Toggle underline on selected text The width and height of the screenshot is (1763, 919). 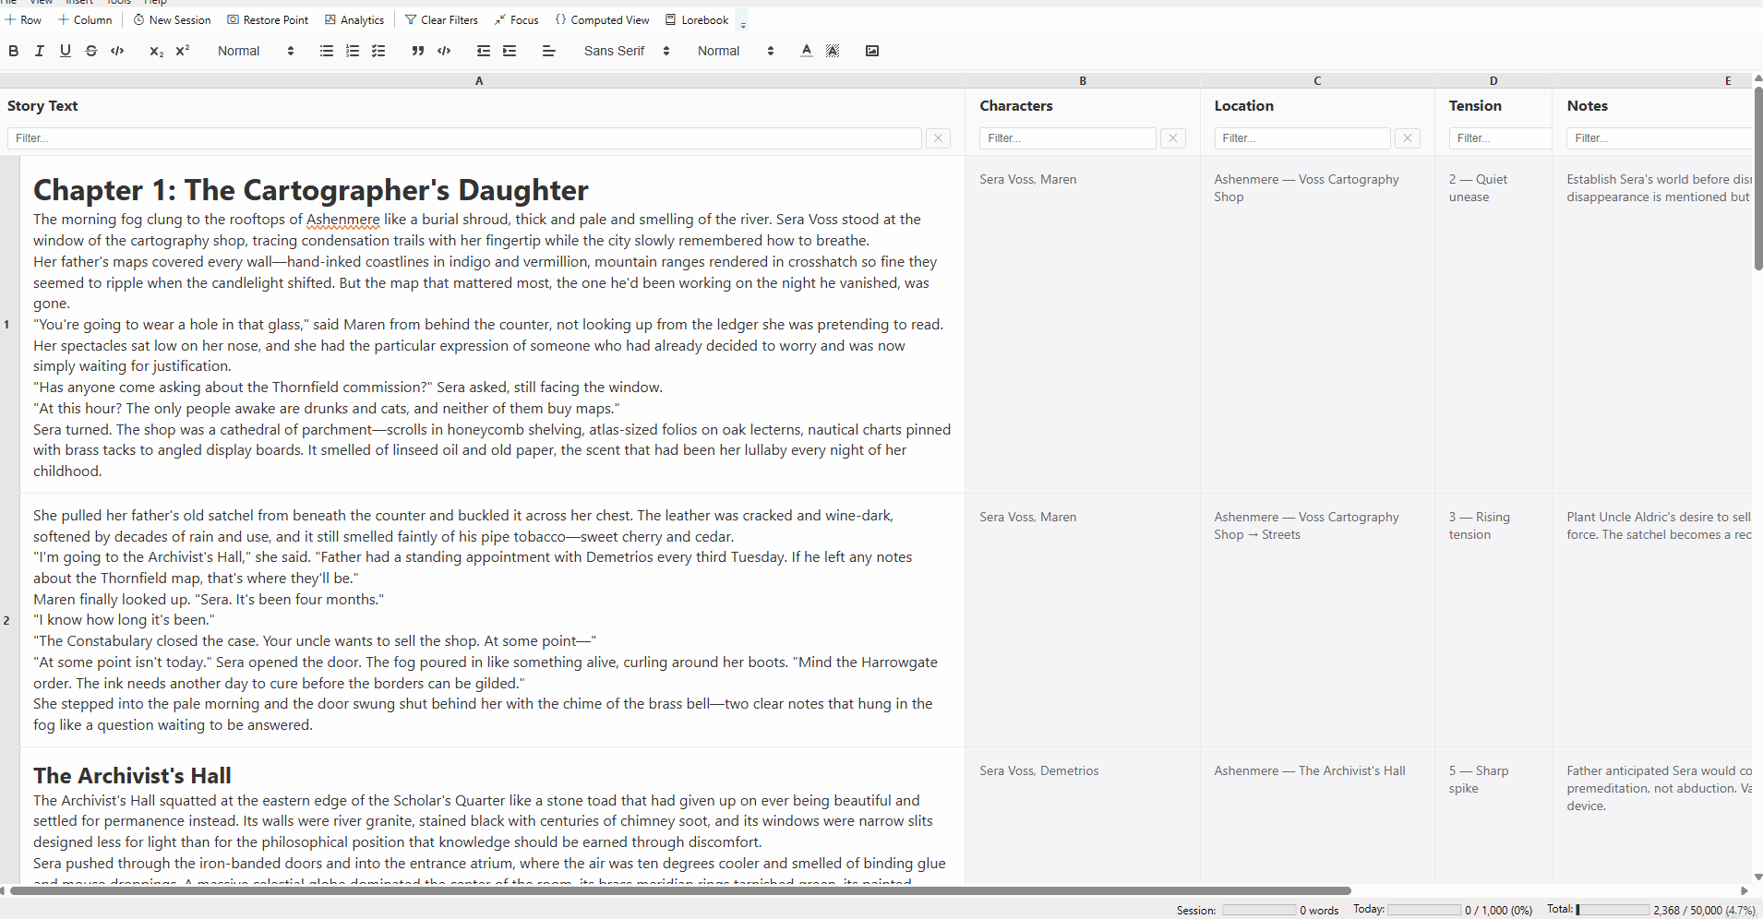tap(66, 51)
